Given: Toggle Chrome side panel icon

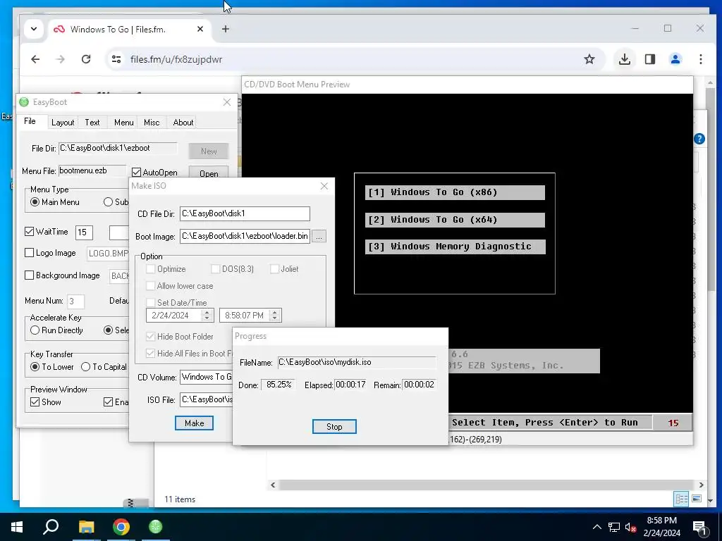Looking at the screenshot, I should pos(649,59).
